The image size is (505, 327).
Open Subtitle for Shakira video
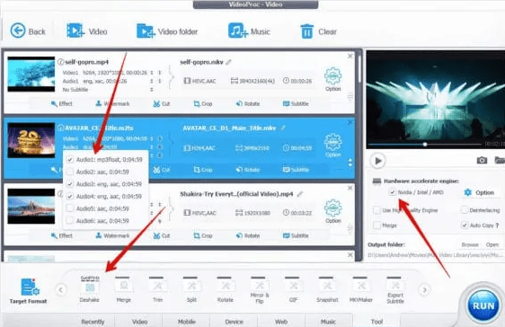pos(296,235)
